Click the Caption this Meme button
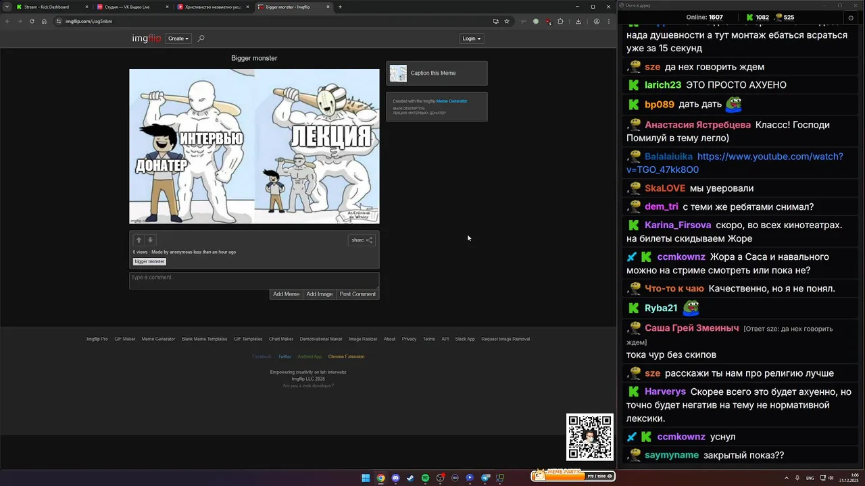 [x=437, y=73]
